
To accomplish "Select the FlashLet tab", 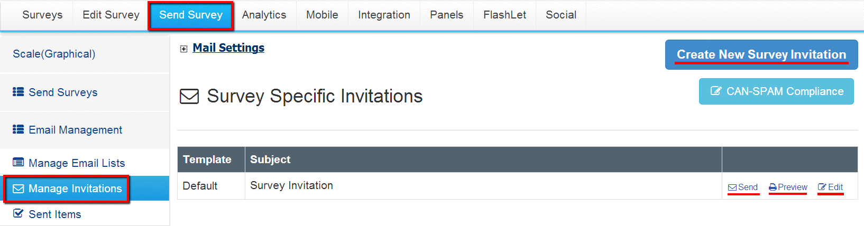I will point(504,15).
